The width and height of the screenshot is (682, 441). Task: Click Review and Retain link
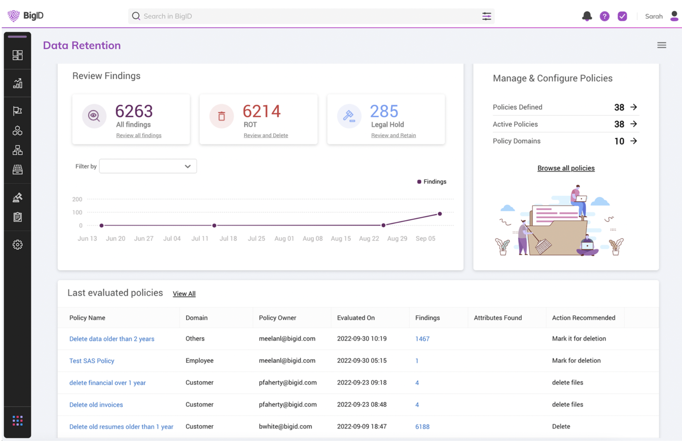(393, 135)
